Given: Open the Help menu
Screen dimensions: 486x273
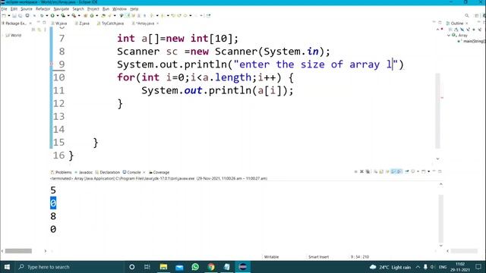Looking at the screenshot, I should coord(134,9).
